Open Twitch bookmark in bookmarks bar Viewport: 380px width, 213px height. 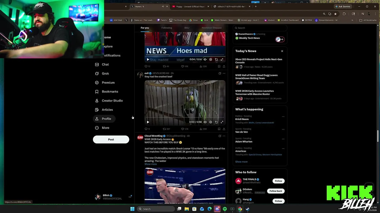pyautogui.click(x=162, y=20)
